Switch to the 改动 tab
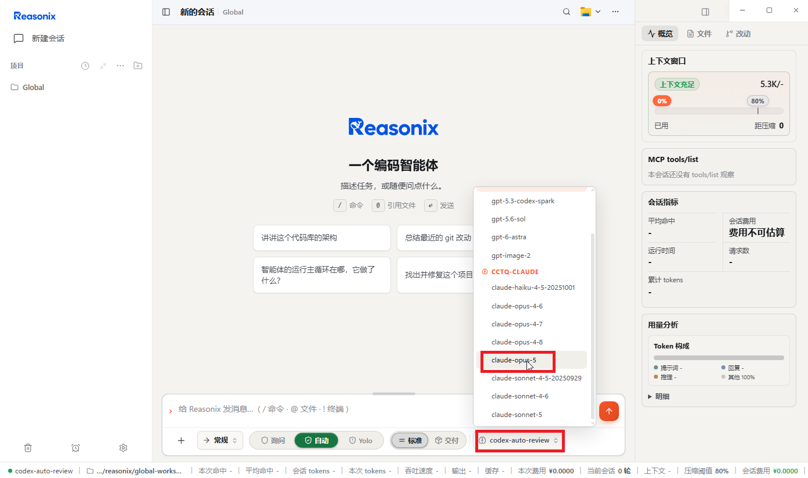 738,34
